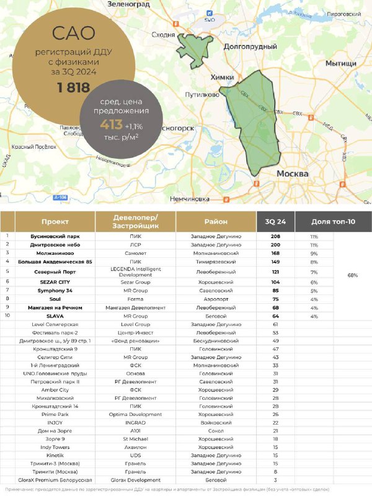Click the '208' value for Бусиновский парк
The width and height of the screenshot is (372, 496).
tap(275, 236)
